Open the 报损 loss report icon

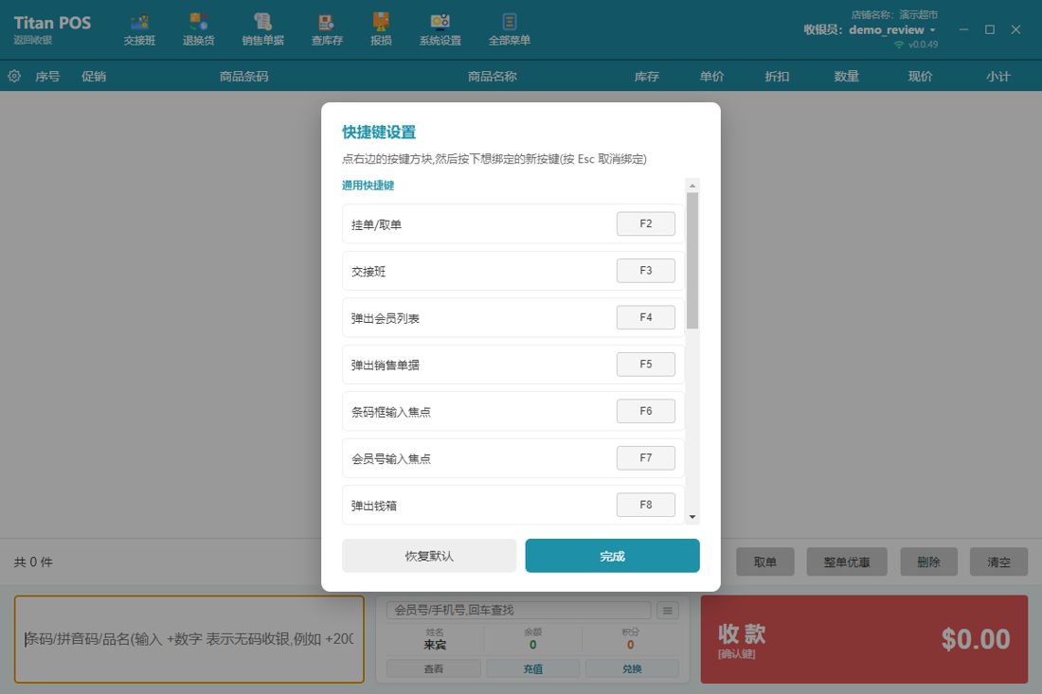click(381, 30)
